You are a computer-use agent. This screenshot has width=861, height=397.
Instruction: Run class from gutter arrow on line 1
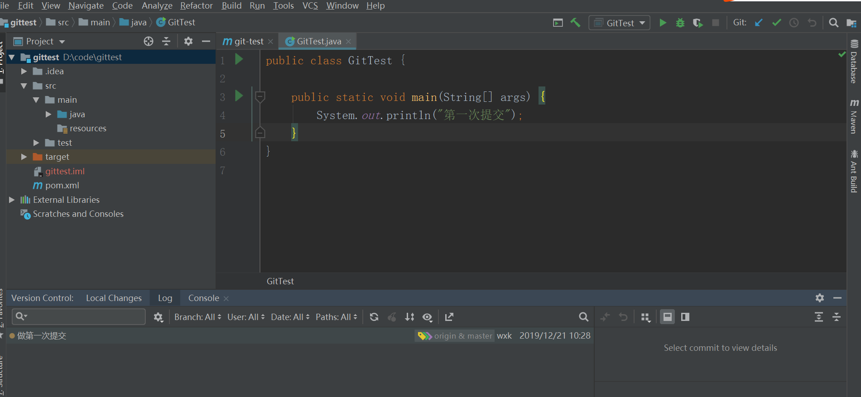pyautogui.click(x=239, y=59)
